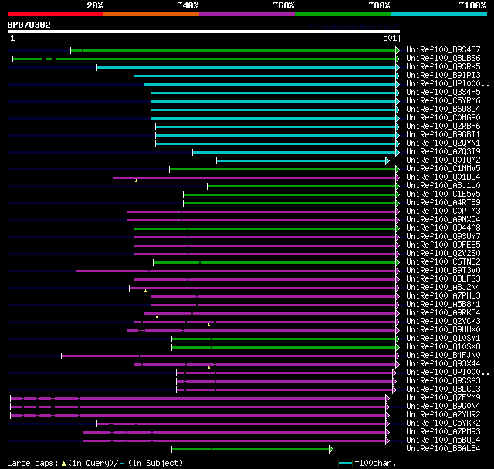Open the UniRef100_Q3S4H5 hit label
The image size is (494, 469).
[x=443, y=93]
